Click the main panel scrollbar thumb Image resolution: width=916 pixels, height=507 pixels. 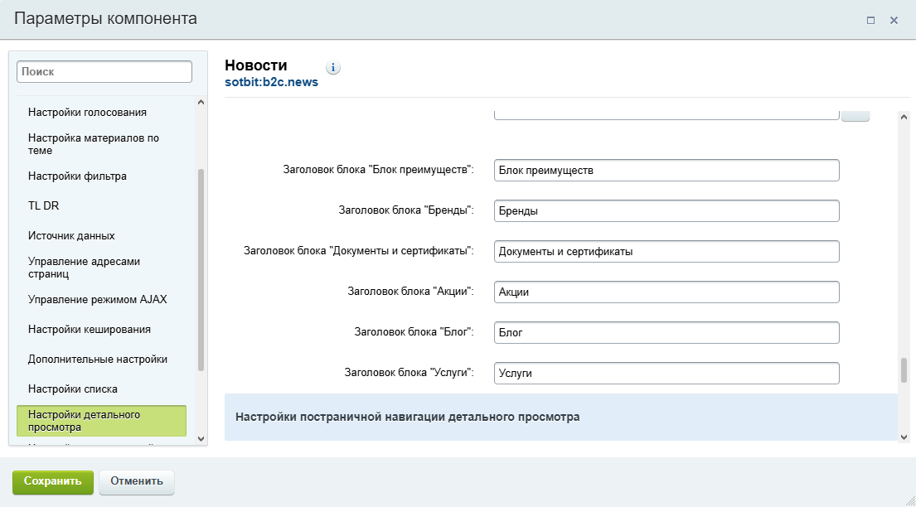tap(904, 370)
